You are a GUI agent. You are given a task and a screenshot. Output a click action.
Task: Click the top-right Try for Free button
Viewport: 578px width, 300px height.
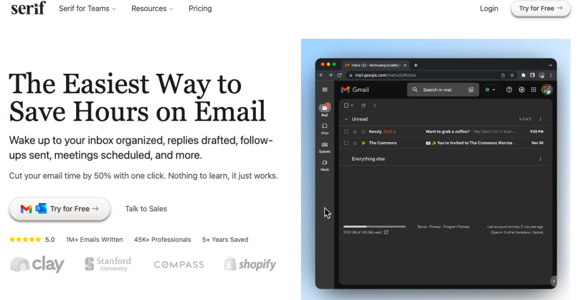click(x=540, y=8)
